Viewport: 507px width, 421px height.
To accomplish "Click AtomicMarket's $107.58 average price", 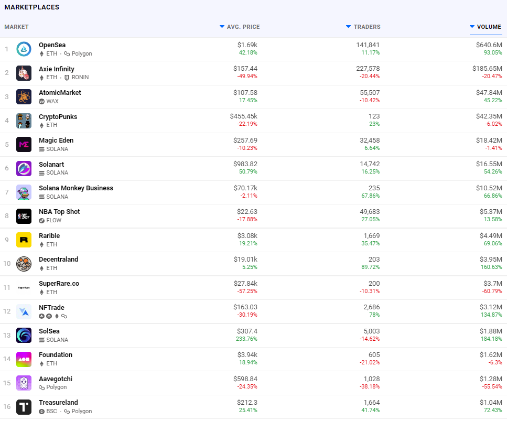I will click(x=245, y=93).
